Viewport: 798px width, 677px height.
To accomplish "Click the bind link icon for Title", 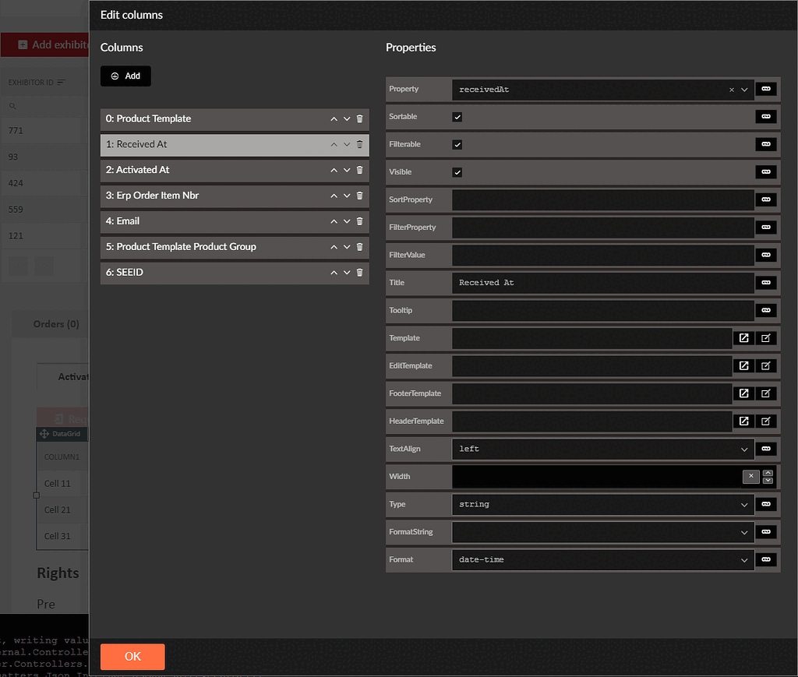I will pyautogui.click(x=766, y=283).
